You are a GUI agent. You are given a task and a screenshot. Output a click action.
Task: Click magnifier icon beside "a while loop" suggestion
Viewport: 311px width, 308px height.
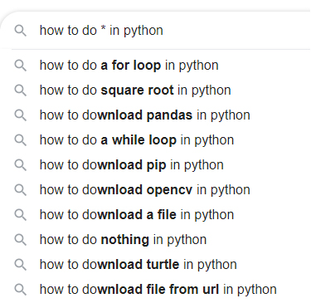point(21,140)
